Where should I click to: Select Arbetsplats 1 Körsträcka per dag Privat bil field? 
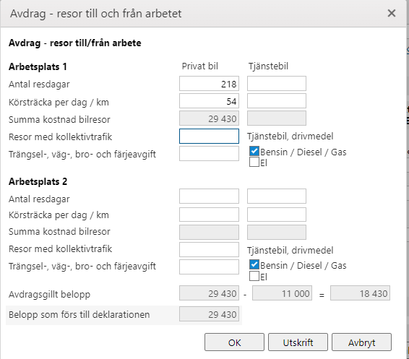[209, 101]
